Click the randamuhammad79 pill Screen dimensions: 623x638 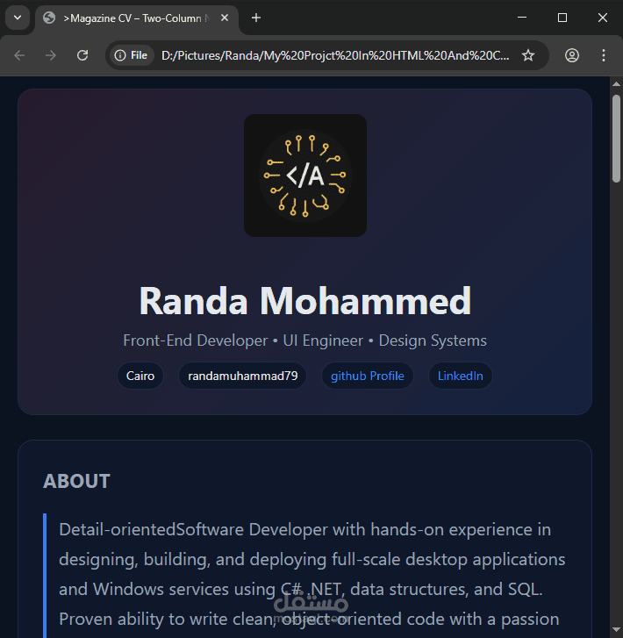pos(242,376)
